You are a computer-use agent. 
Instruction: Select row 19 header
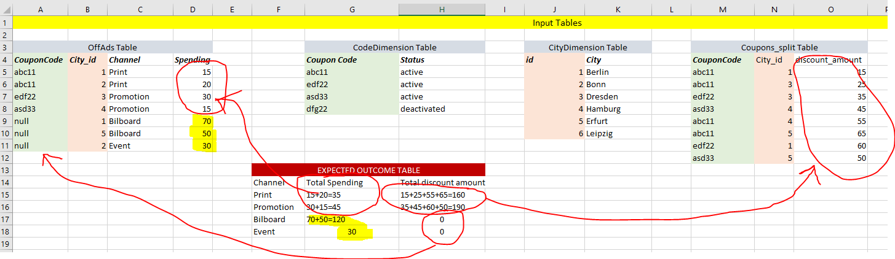click(6, 244)
